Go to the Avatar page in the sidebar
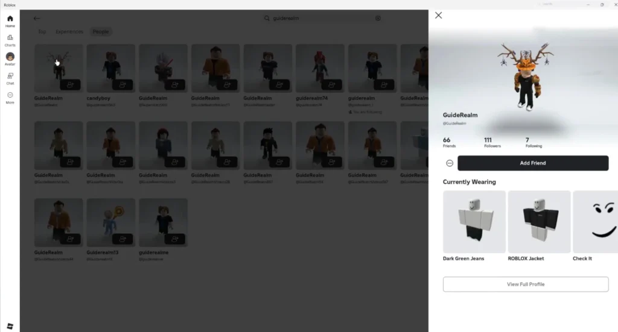Viewport: 618px width, 332px height. pos(10,60)
